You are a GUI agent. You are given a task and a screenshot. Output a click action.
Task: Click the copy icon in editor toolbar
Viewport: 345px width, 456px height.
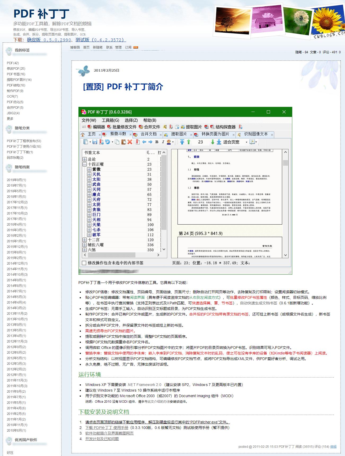click(x=117, y=142)
